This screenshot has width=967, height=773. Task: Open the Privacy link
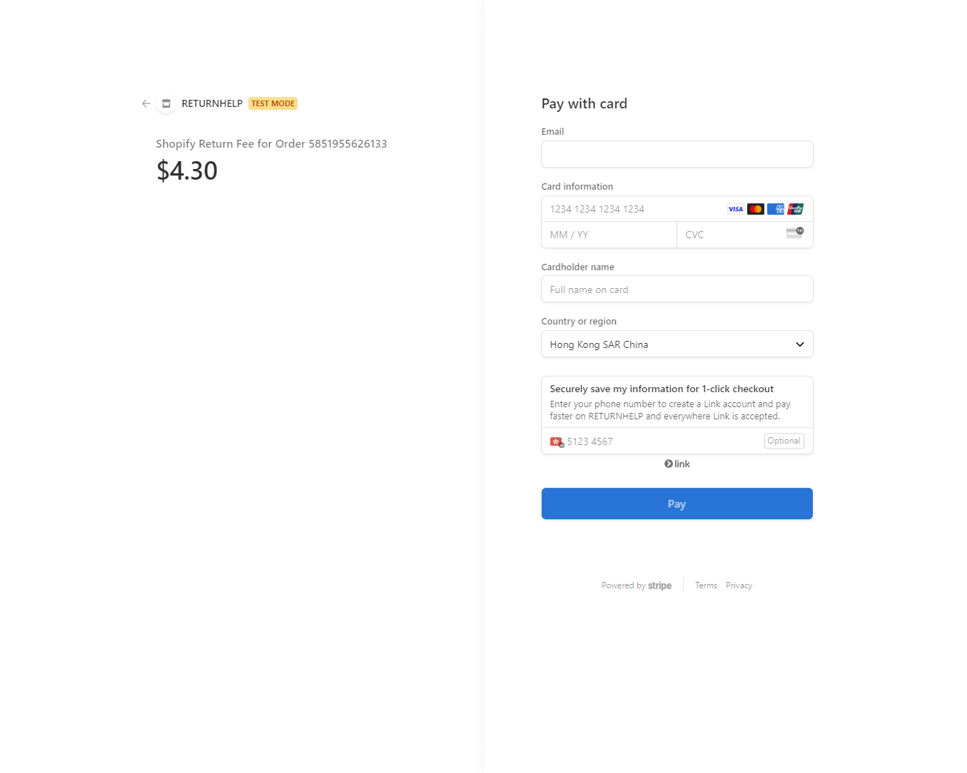pyautogui.click(x=739, y=585)
